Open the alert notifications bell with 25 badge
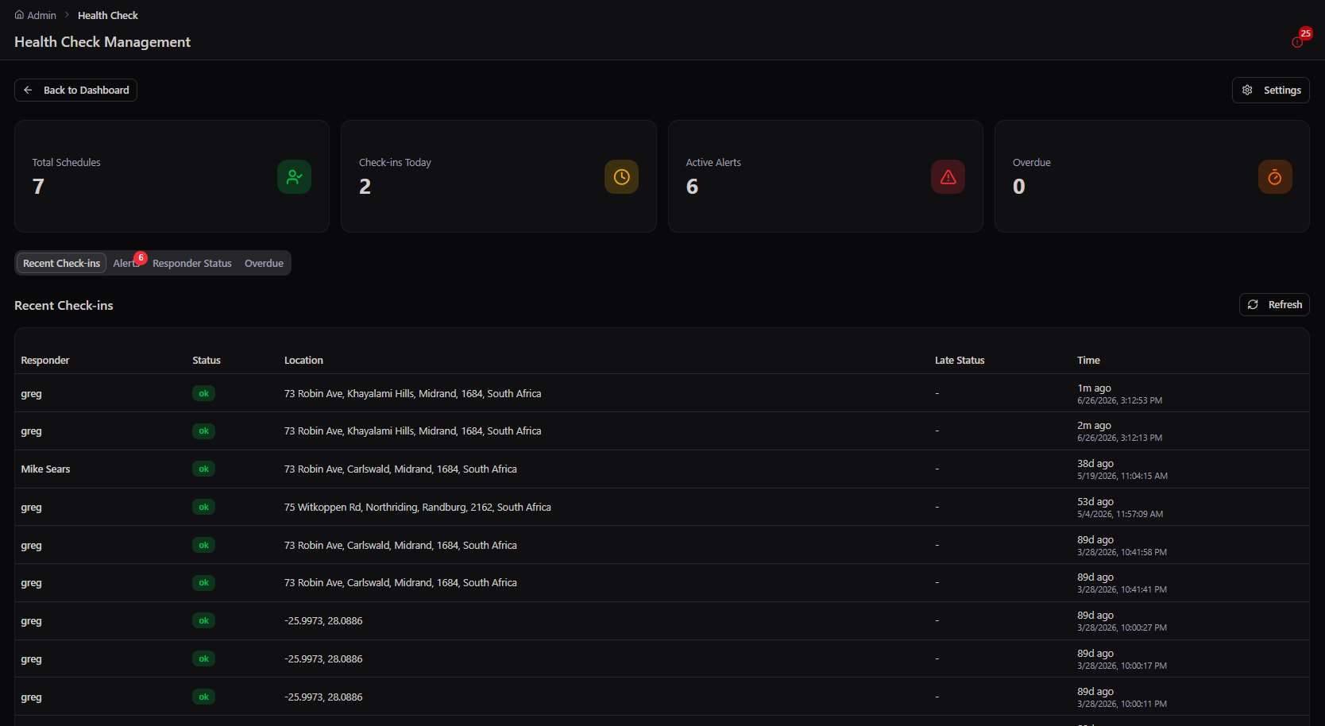The width and height of the screenshot is (1325, 726). (1298, 42)
